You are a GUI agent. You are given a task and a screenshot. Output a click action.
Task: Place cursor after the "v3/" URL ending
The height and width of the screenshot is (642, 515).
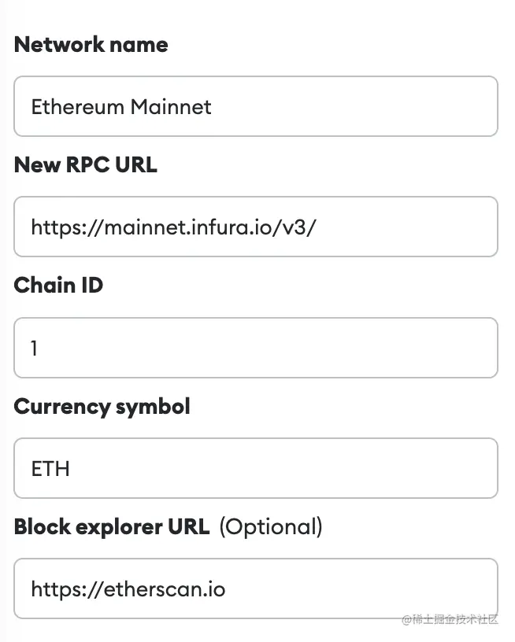[x=317, y=227]
